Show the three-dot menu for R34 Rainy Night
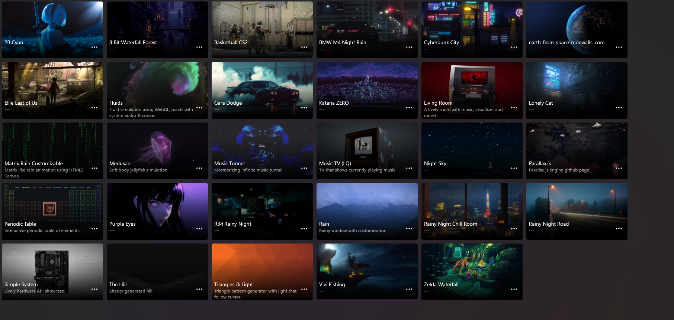 coord(304,229)
